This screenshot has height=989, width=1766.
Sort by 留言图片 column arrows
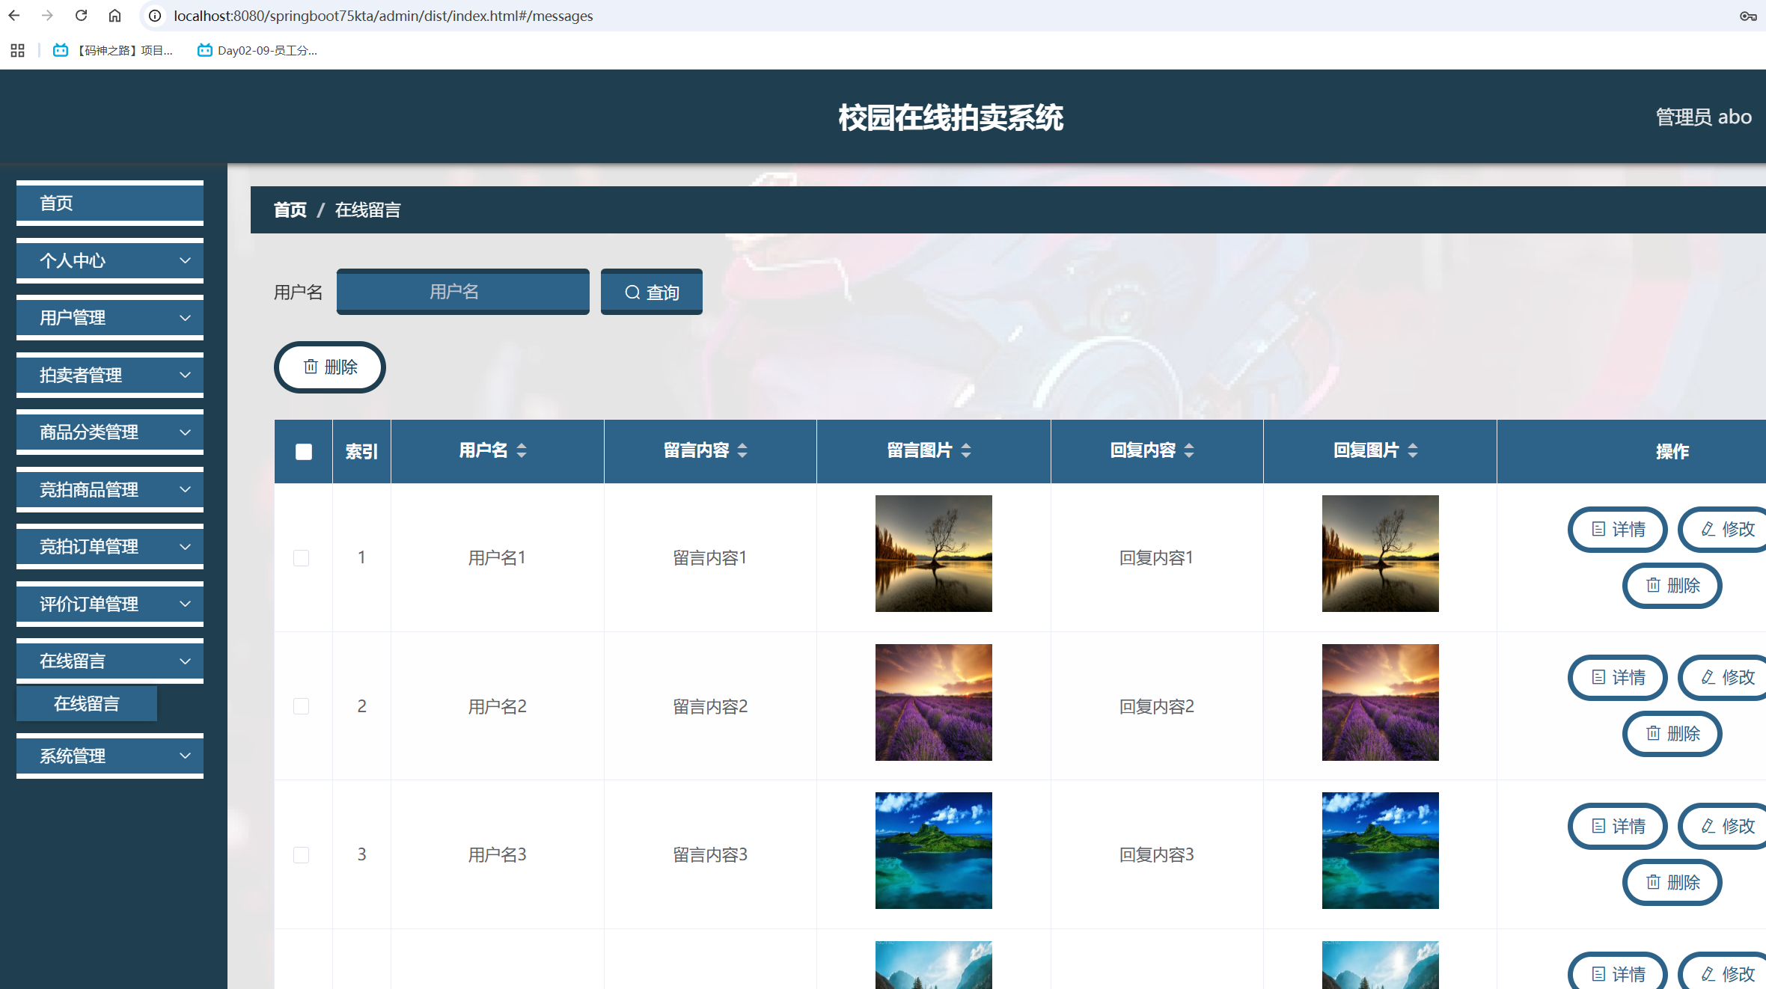coord(966,450)
